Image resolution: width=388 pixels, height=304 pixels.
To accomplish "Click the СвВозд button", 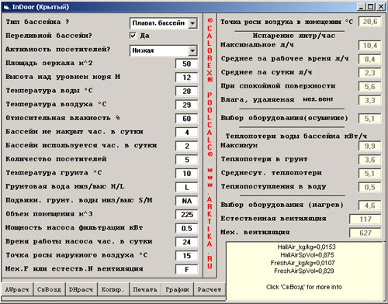I will pyautogui.click(x=49, y=289).
